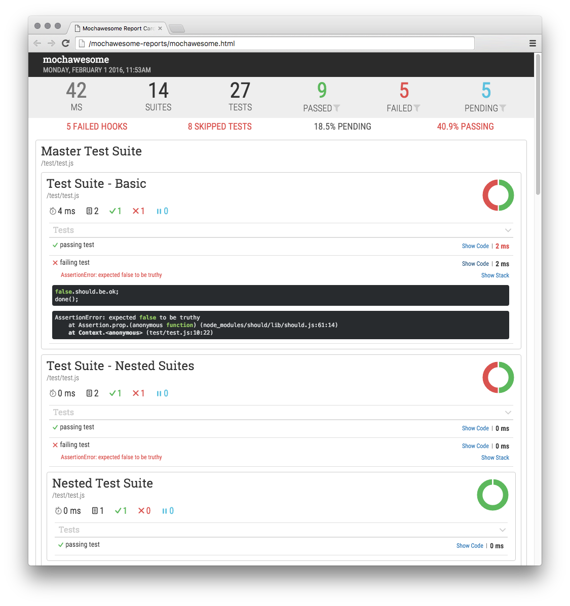Click red X zero count in Nested Test Suite
The height and width of the screenshot is (606, 570).
(x=144, y=511)
